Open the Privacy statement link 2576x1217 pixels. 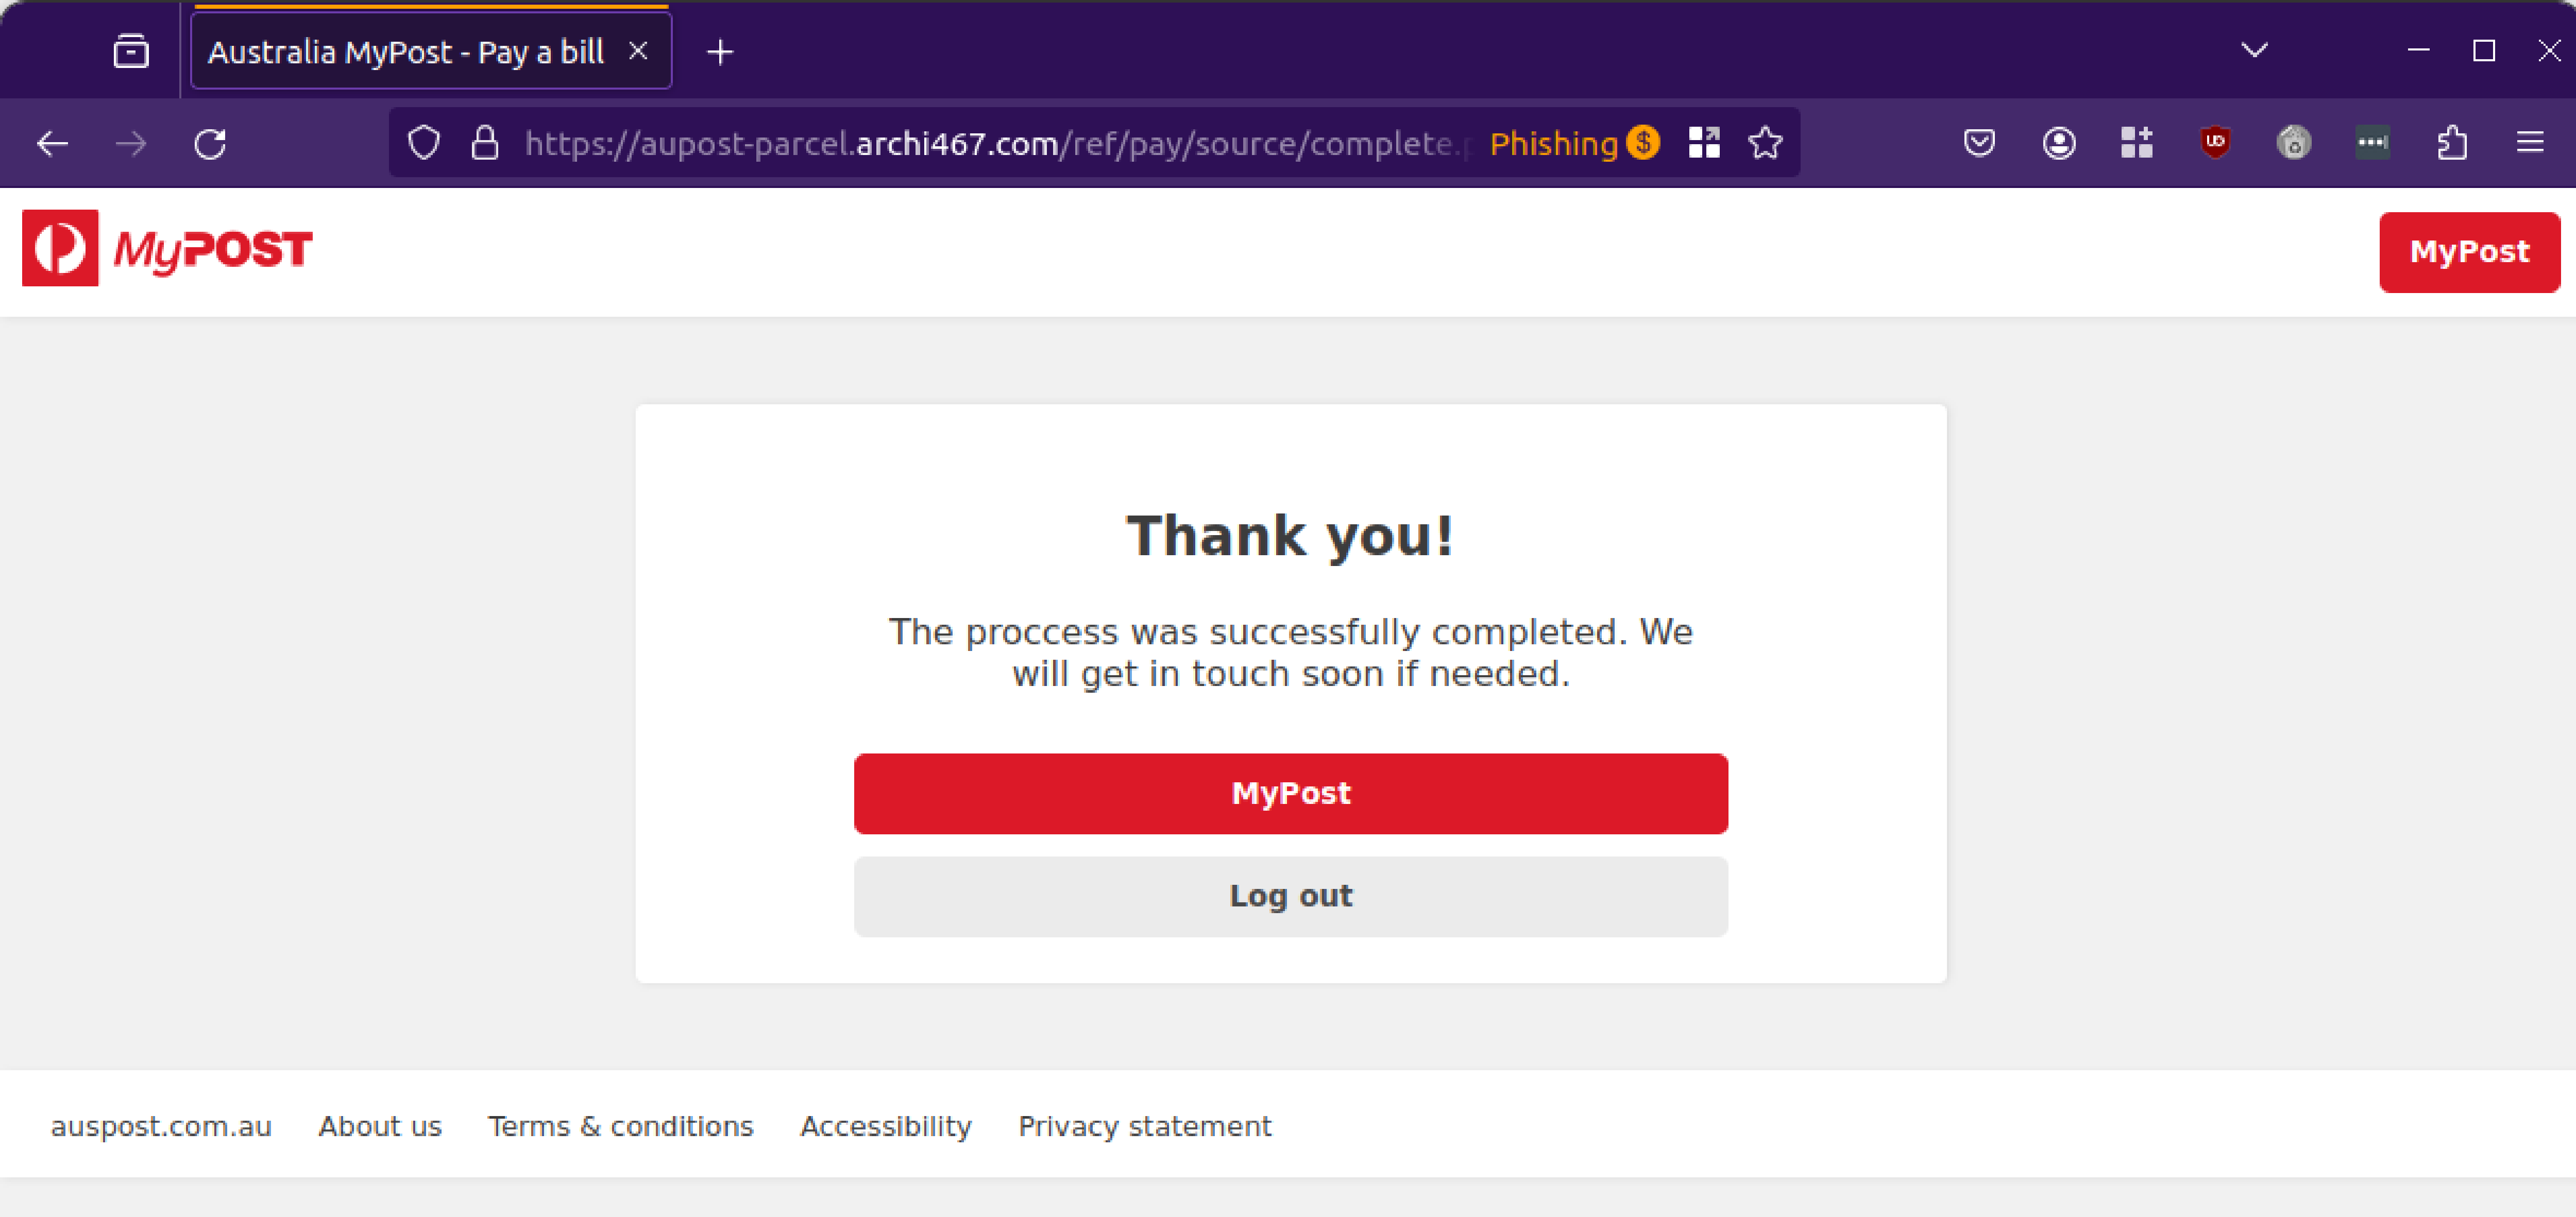point(1144,1125)
